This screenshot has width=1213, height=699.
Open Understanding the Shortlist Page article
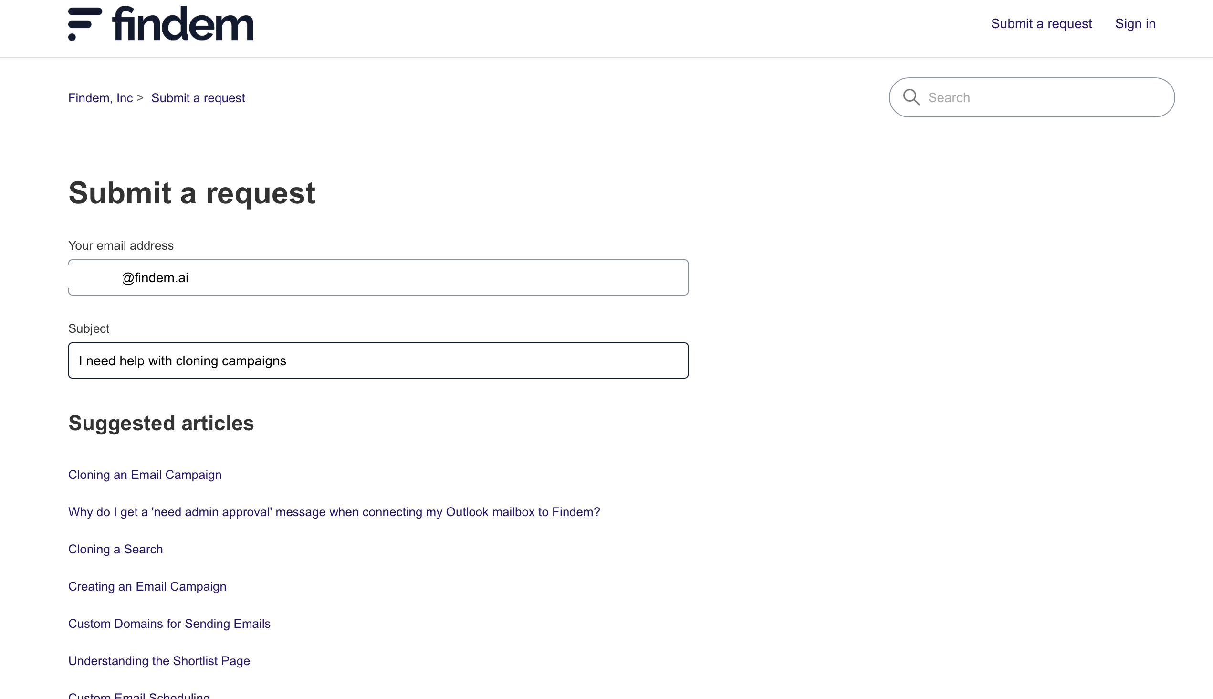click(x=159, y=661)
